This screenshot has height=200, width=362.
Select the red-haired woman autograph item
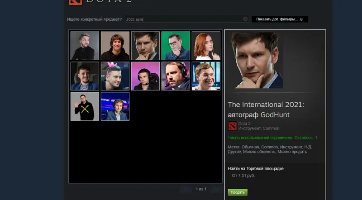[x=206, y=46]
